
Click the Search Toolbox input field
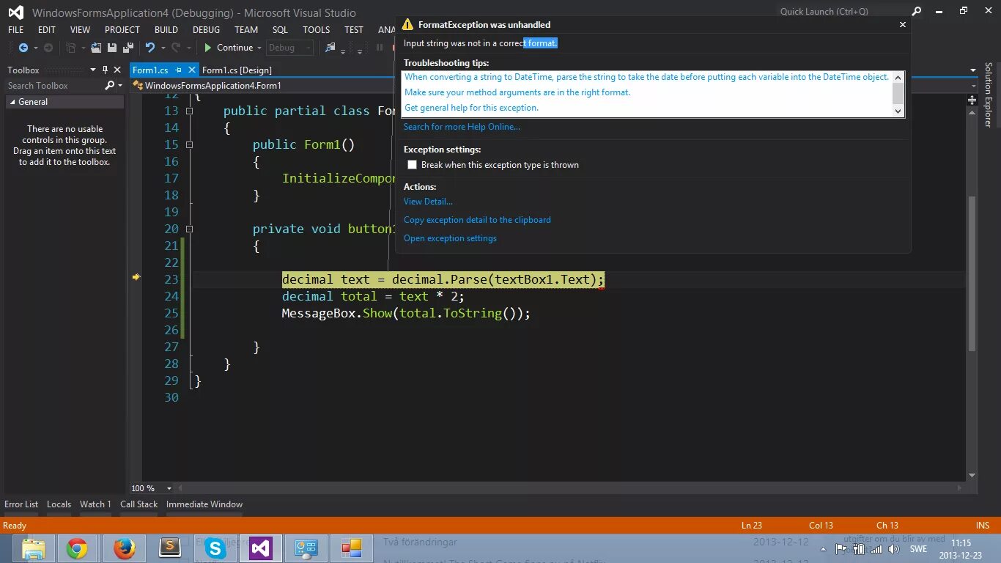click(x=54, y=86)
